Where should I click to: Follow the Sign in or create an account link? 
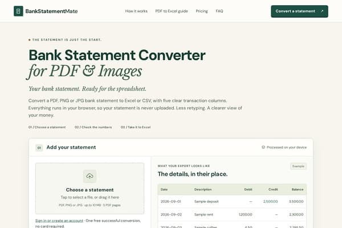[x=59, y=221]
